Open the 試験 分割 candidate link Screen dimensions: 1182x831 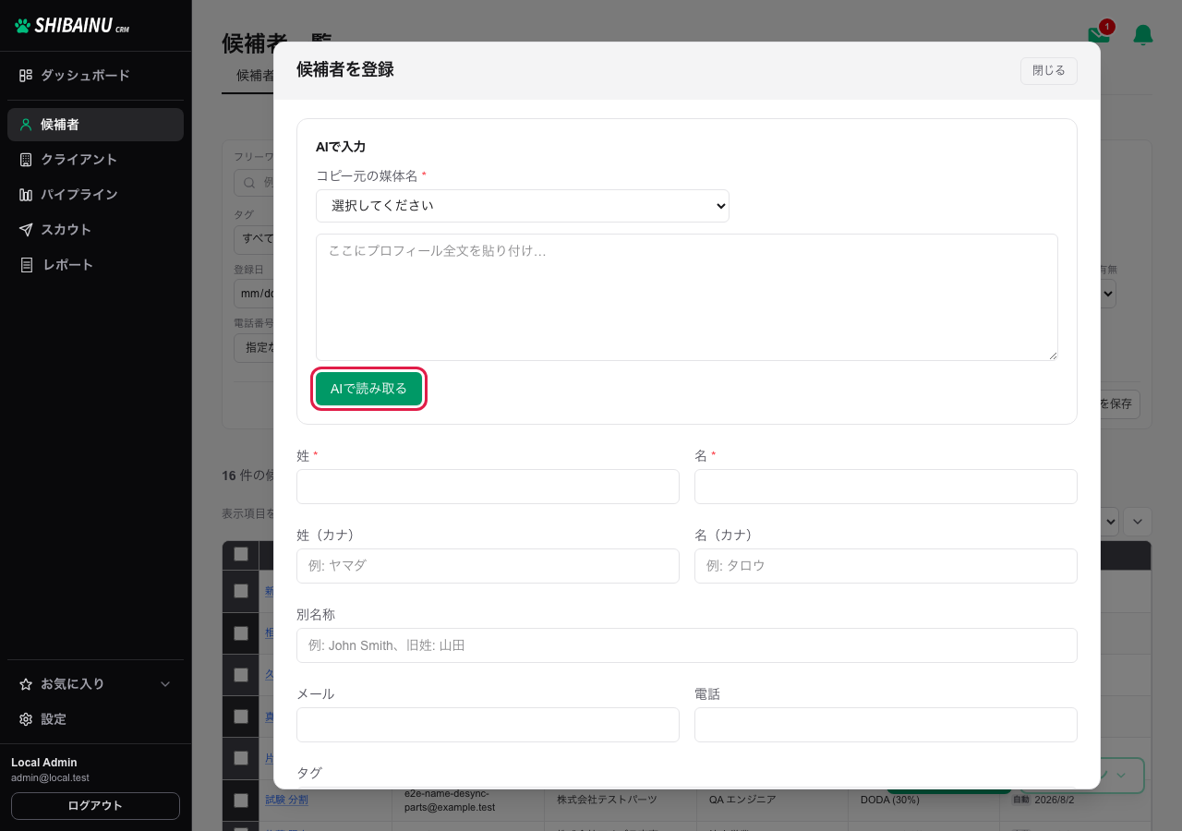tap(286, 800)
